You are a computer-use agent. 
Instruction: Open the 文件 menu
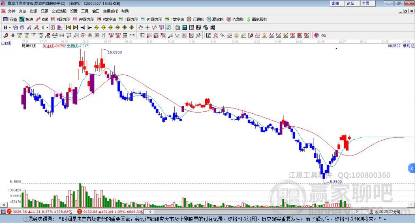tap(11, 11)
